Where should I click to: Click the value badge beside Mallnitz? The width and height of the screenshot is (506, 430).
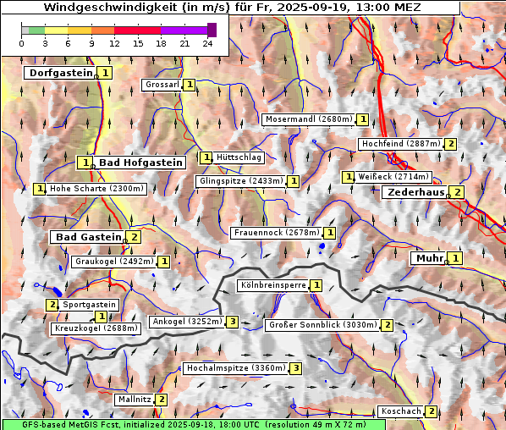pos(162,400)
